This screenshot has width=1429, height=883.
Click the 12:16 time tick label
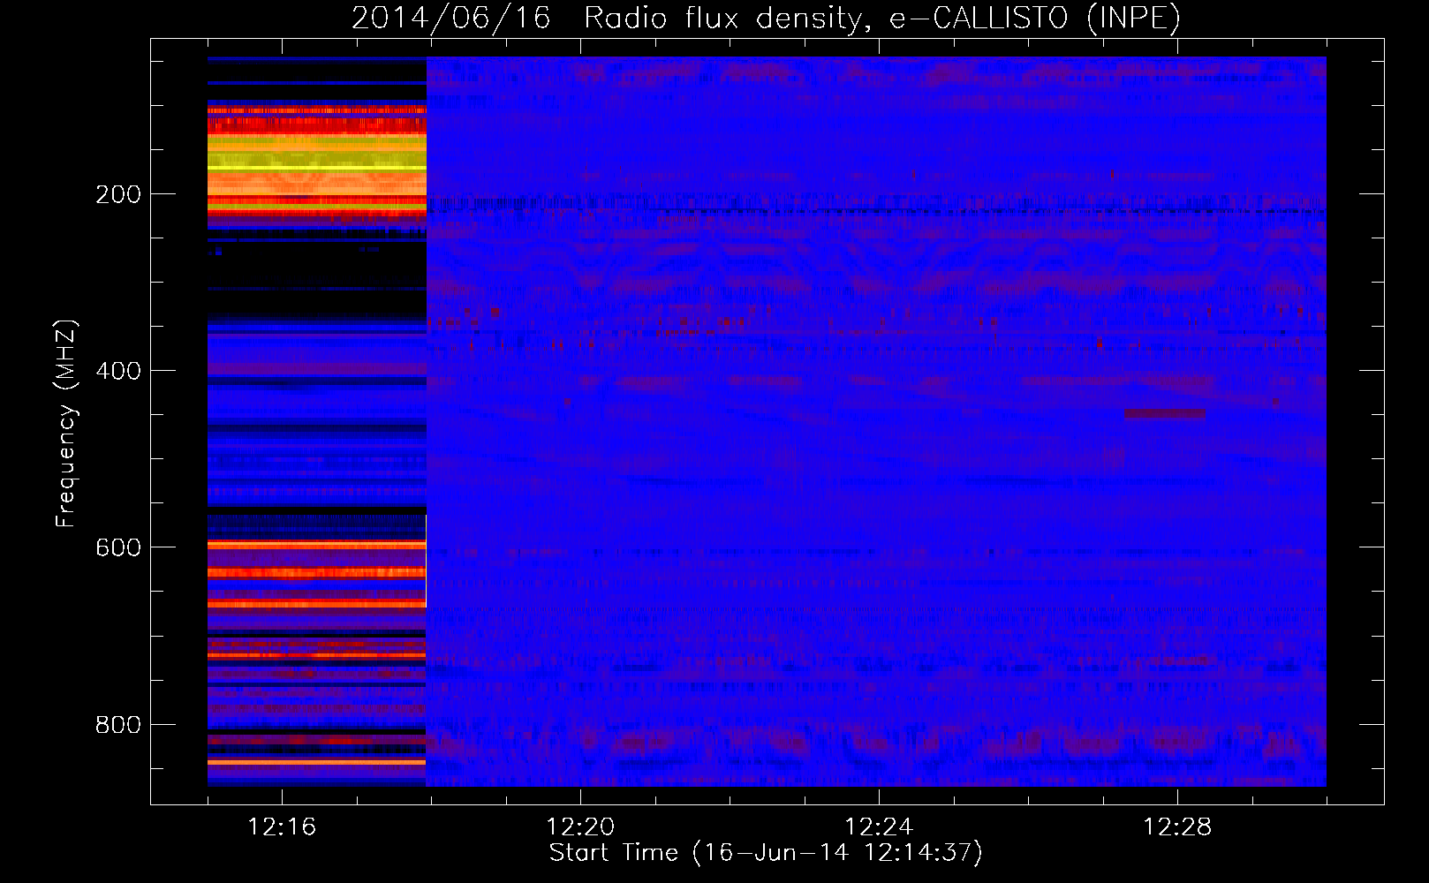tap(282, 827)
